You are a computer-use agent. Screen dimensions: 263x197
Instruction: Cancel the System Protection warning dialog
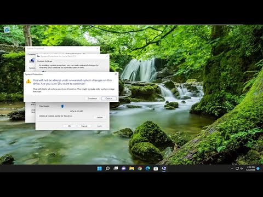109,99
